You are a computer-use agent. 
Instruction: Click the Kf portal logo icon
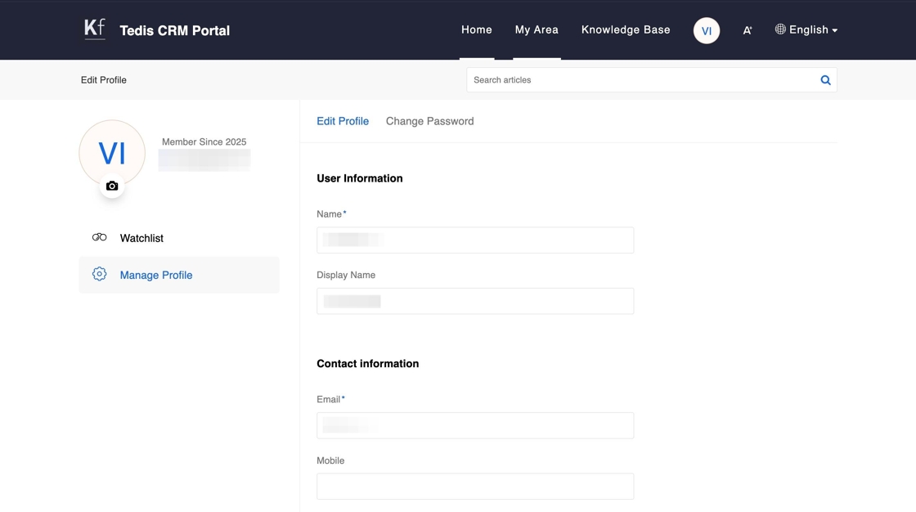(x=95, y=29)
